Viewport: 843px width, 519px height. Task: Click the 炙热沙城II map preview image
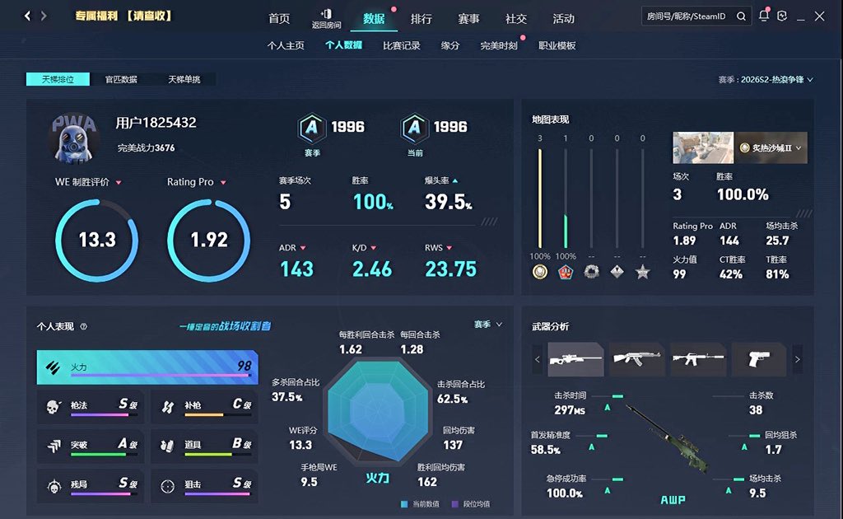(703, 148)
